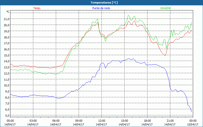Viewport: 203px width, 127px height.
Task: Click the 15/04/17 date label
Action: click(193, 124)
